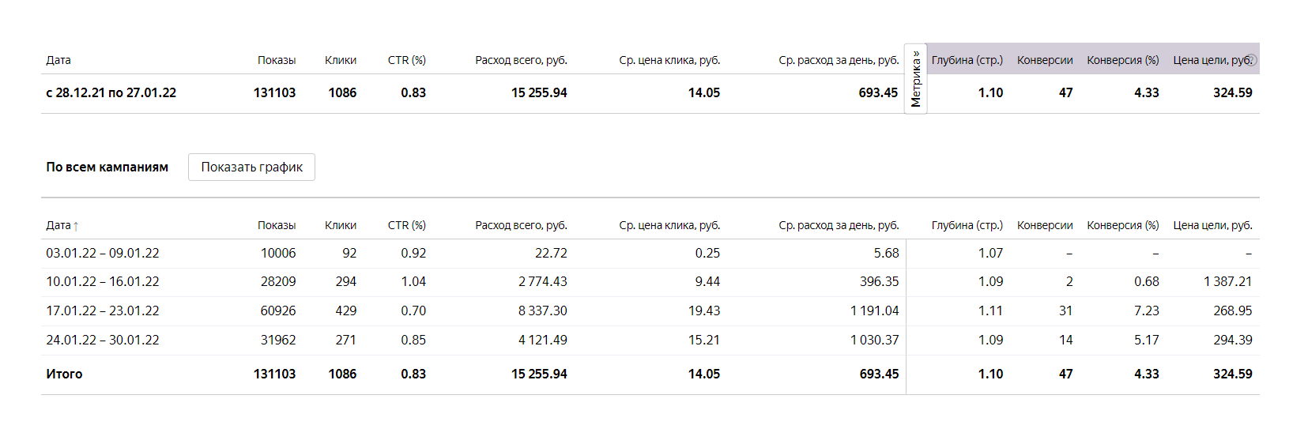Sort lower table by Ср. расход за день header
This screenshot has width=1308, height=429.
[839, 225]
